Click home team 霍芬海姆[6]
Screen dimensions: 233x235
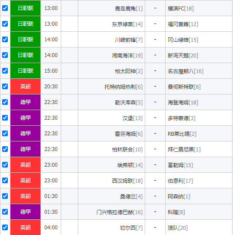point(129,134)
